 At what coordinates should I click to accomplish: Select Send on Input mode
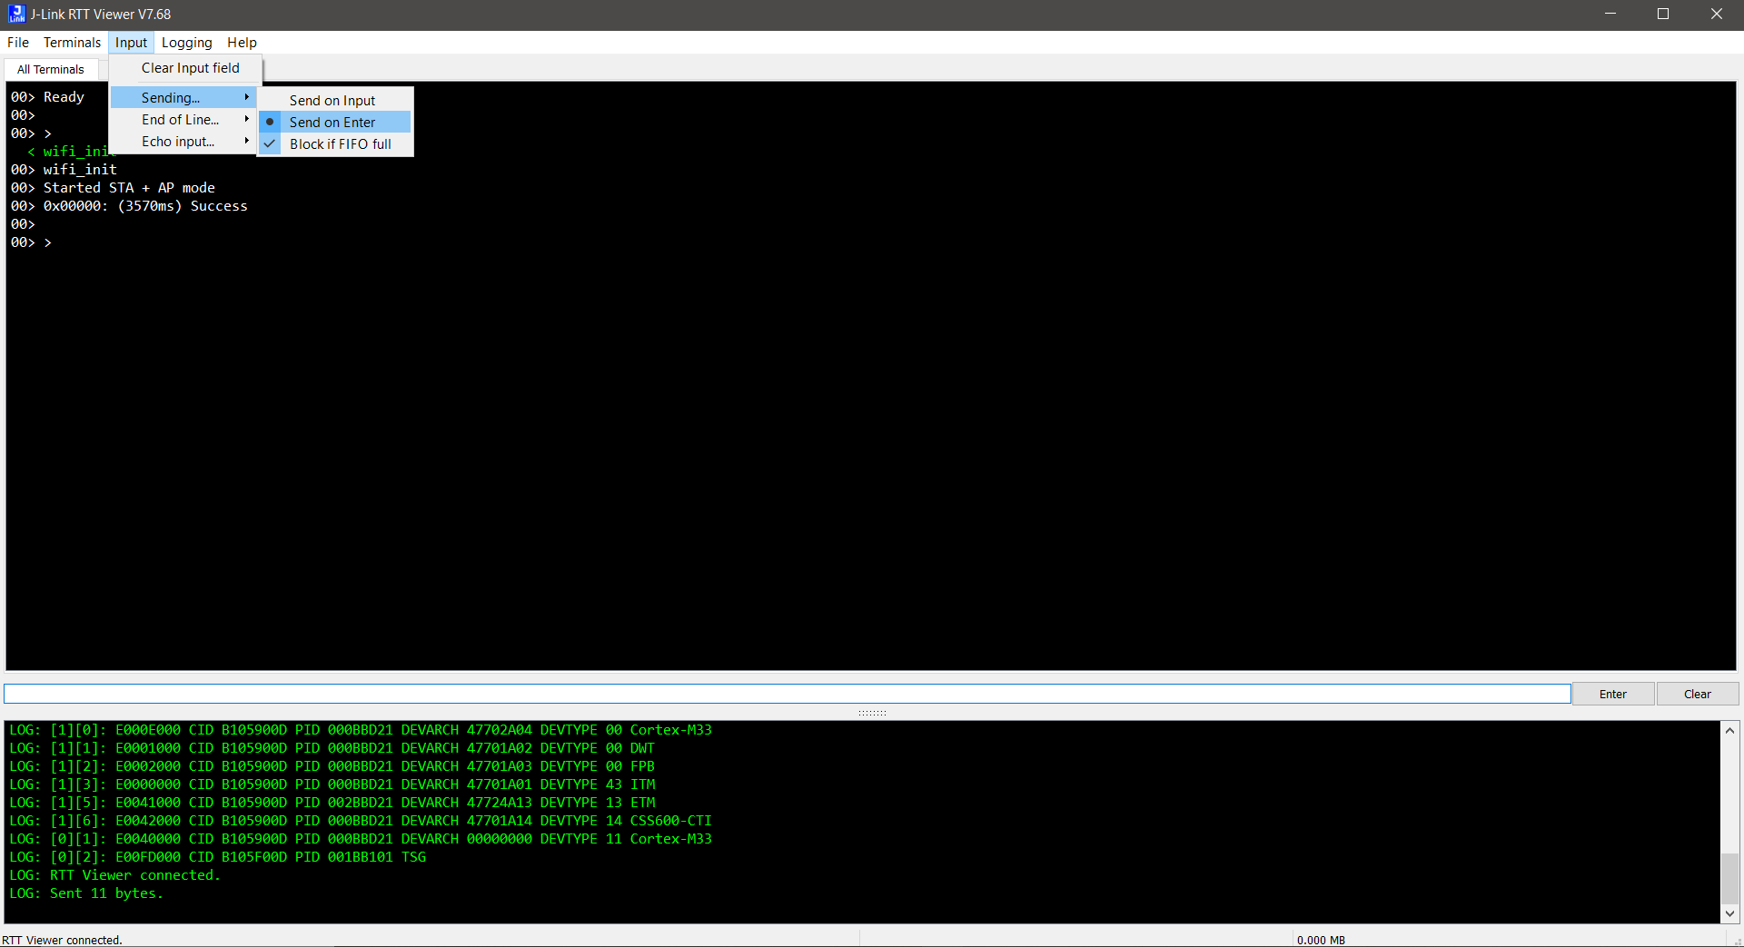coord(332,100)
